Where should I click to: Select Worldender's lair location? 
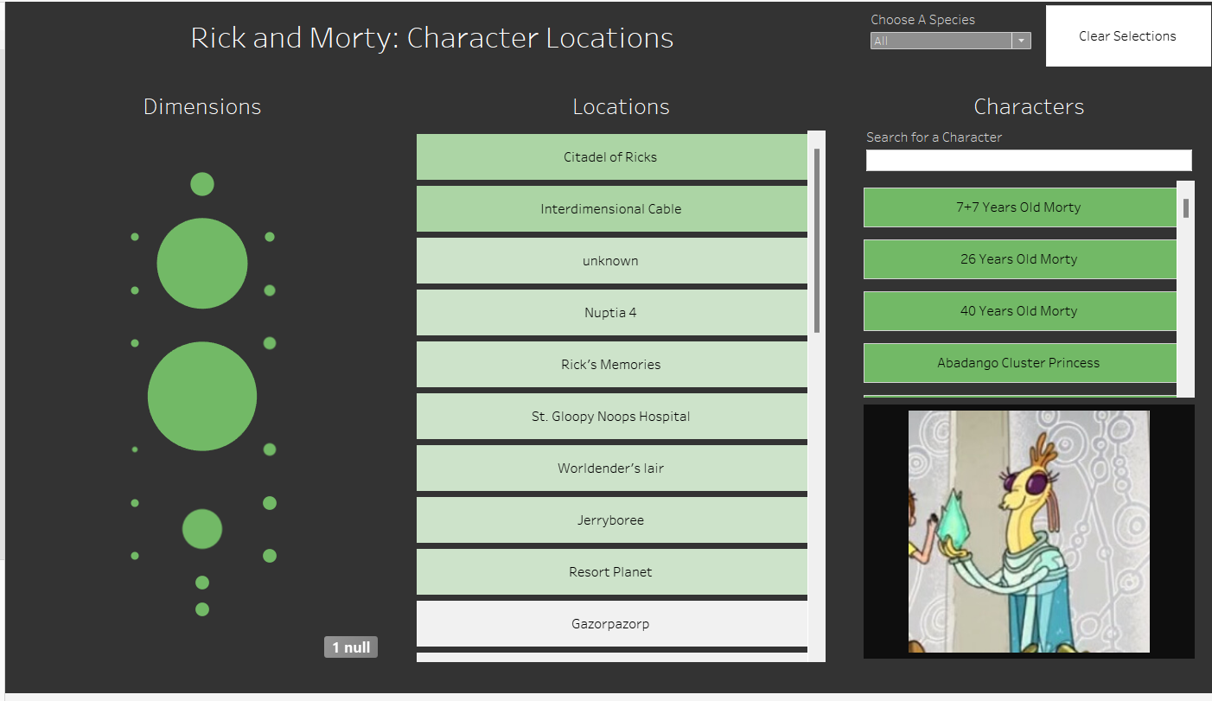612,468
